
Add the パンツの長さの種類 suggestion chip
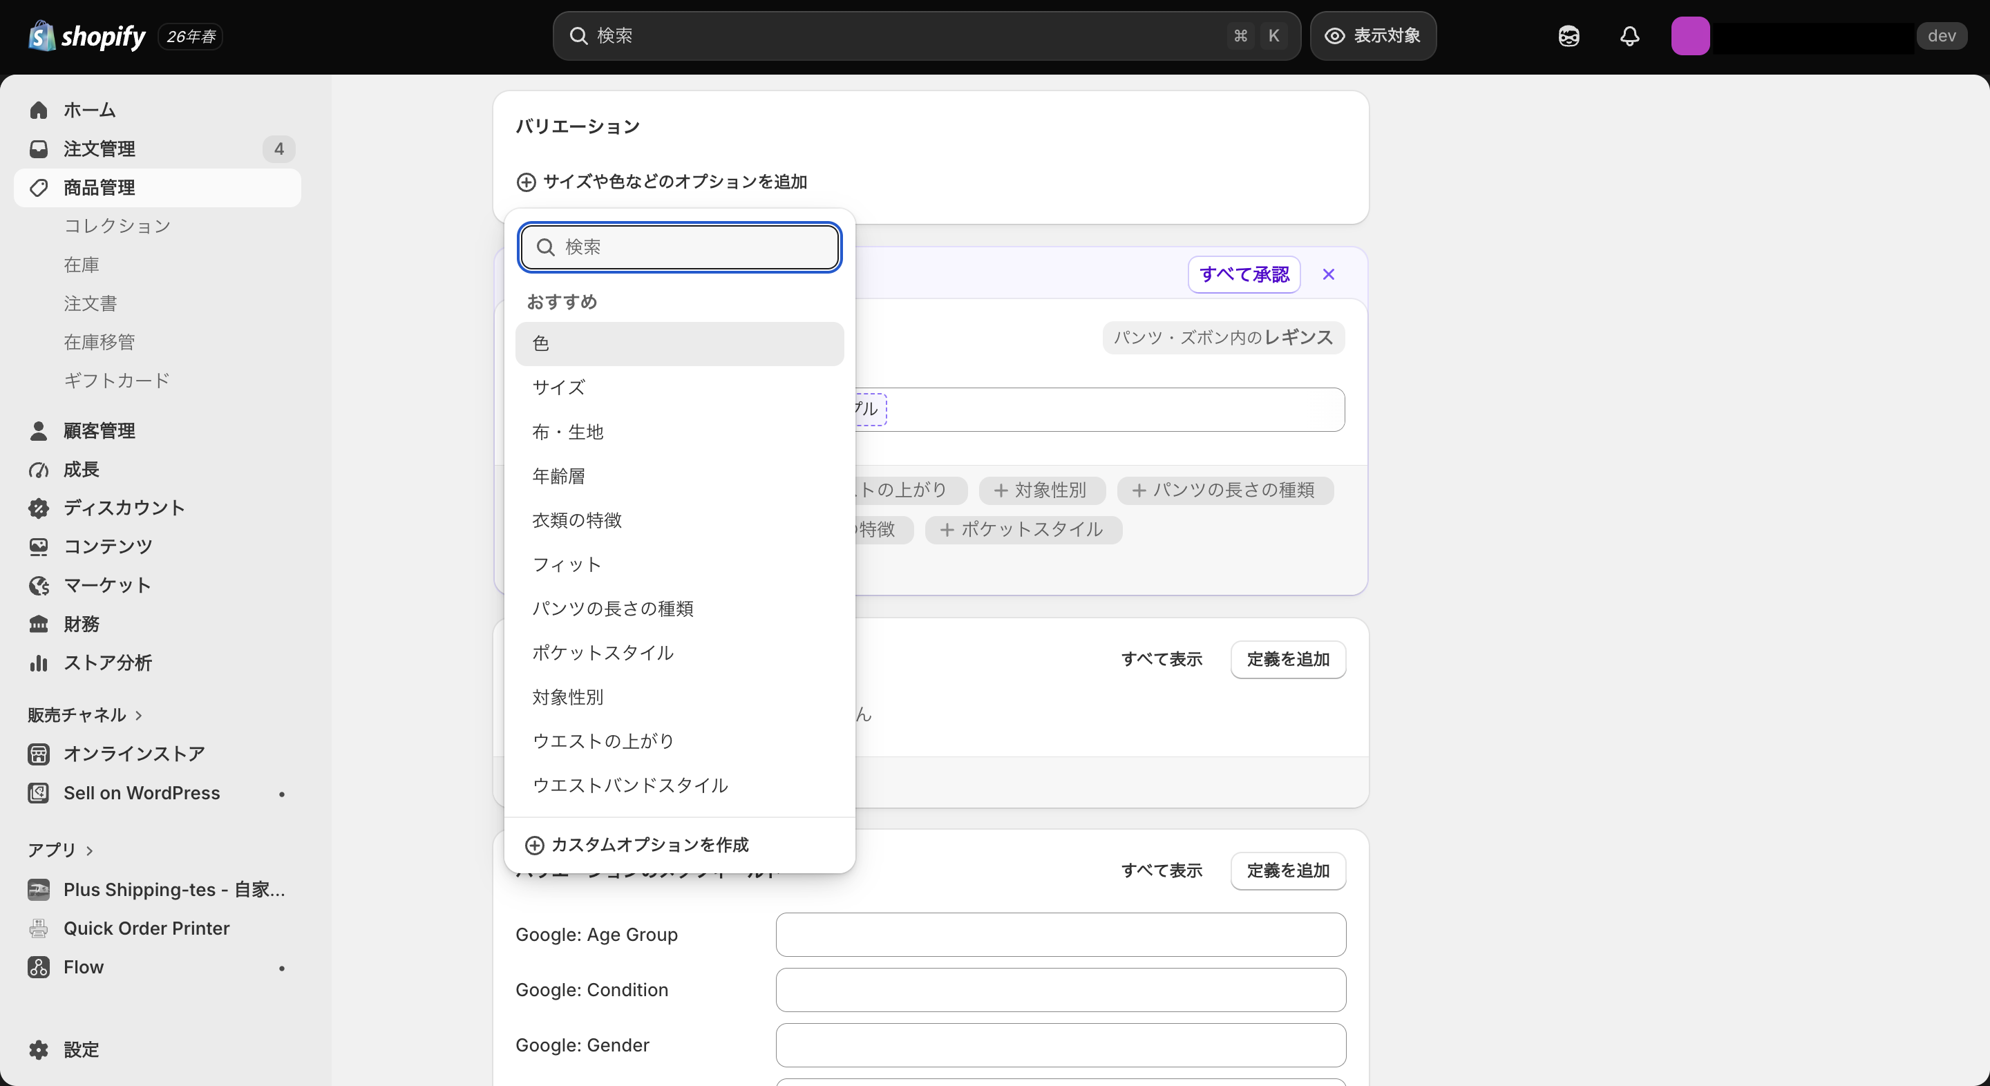(1224, 490)
